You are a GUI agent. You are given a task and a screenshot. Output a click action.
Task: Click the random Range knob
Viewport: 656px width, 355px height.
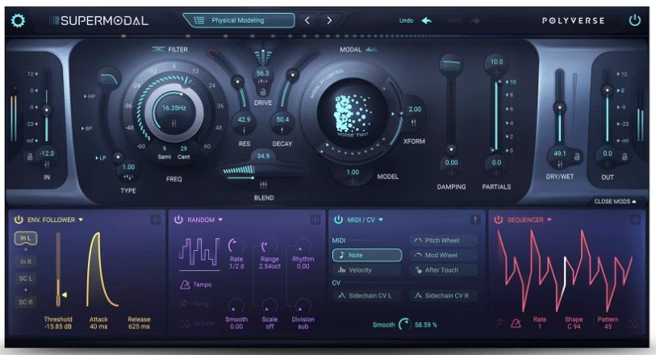(269, 245)
